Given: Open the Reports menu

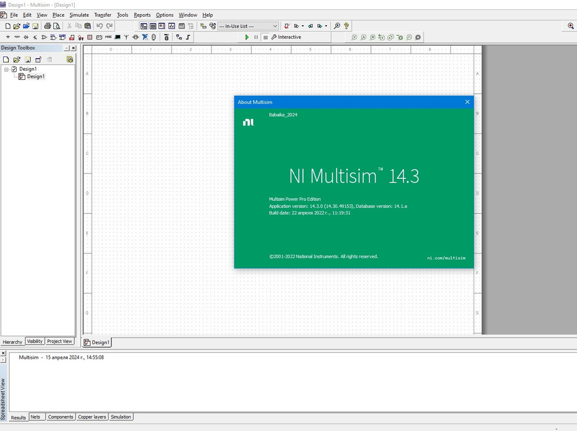Looking at the screenshot, I should tap(142, 15).
